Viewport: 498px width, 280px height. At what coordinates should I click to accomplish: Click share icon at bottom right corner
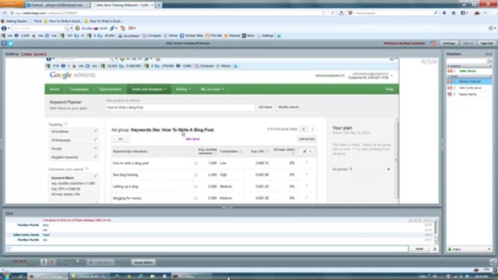493,262
